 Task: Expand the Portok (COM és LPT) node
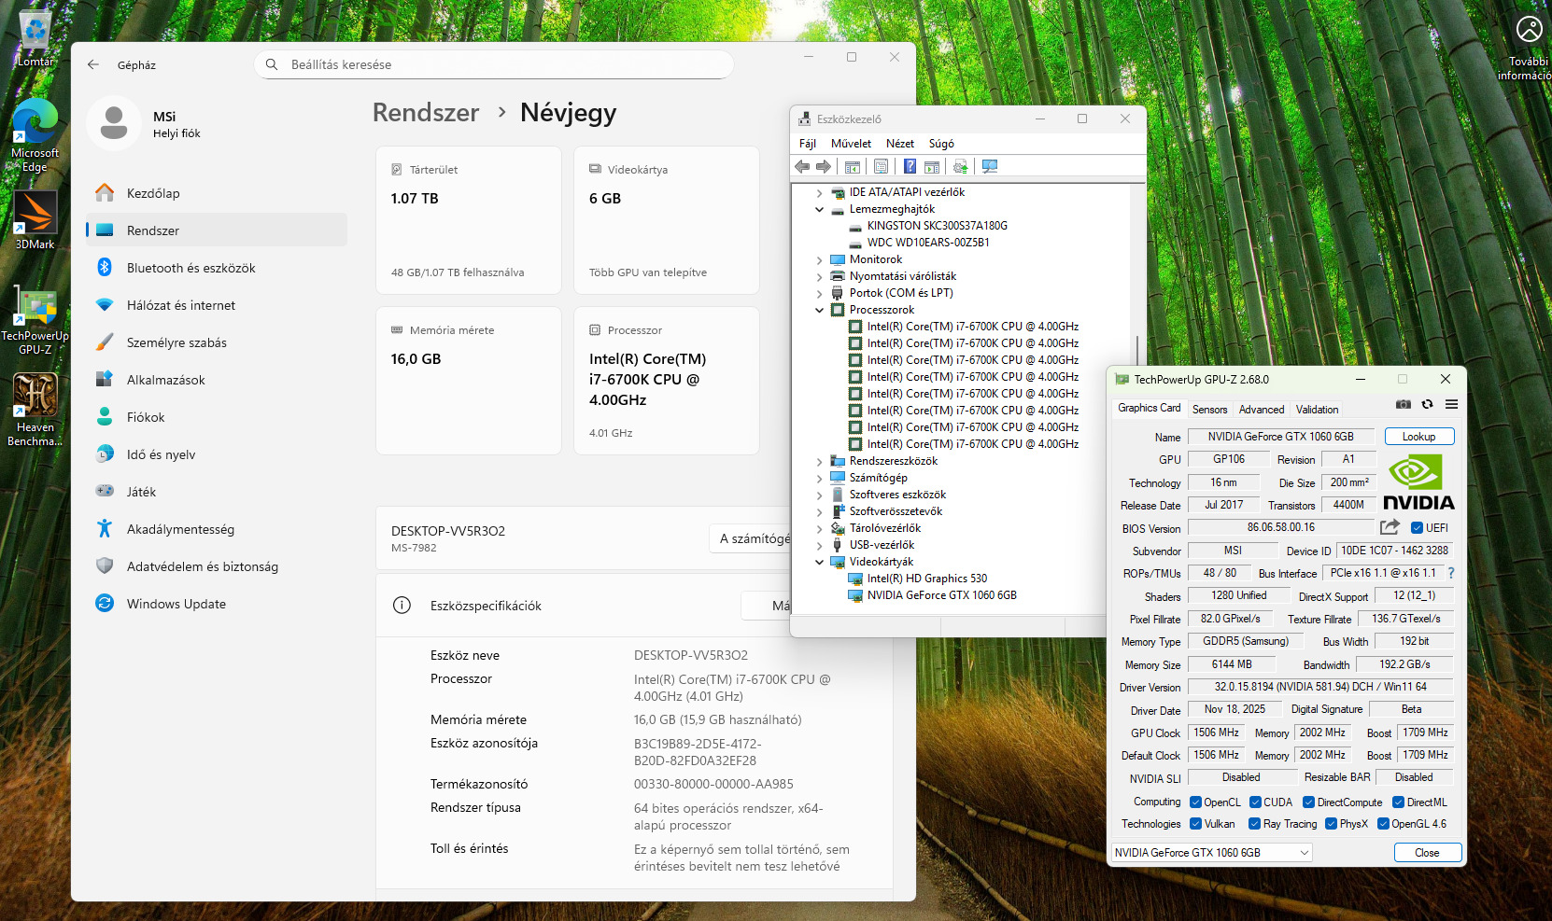tap(820, 293)
